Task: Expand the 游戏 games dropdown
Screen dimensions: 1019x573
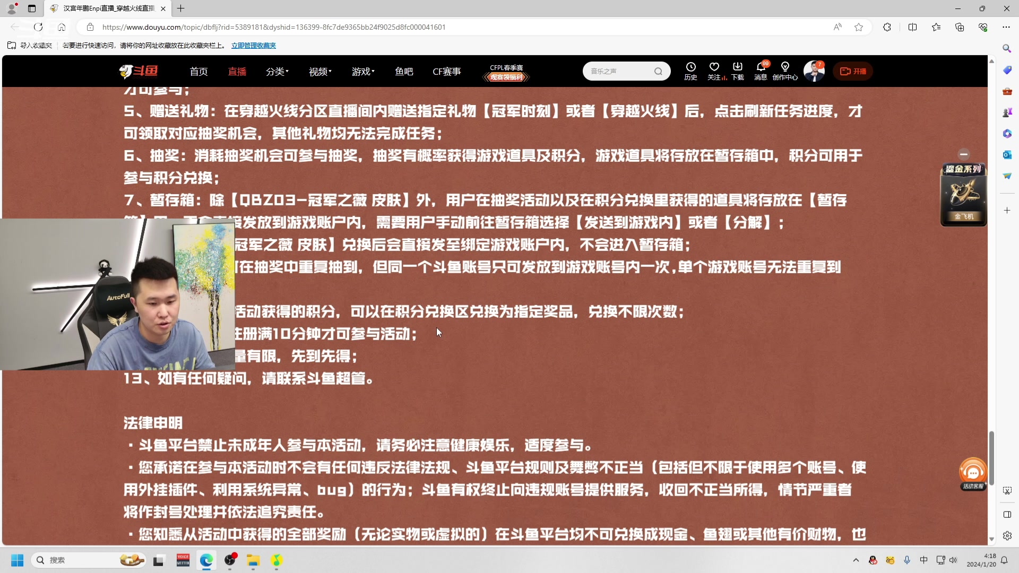Action: 363,72
